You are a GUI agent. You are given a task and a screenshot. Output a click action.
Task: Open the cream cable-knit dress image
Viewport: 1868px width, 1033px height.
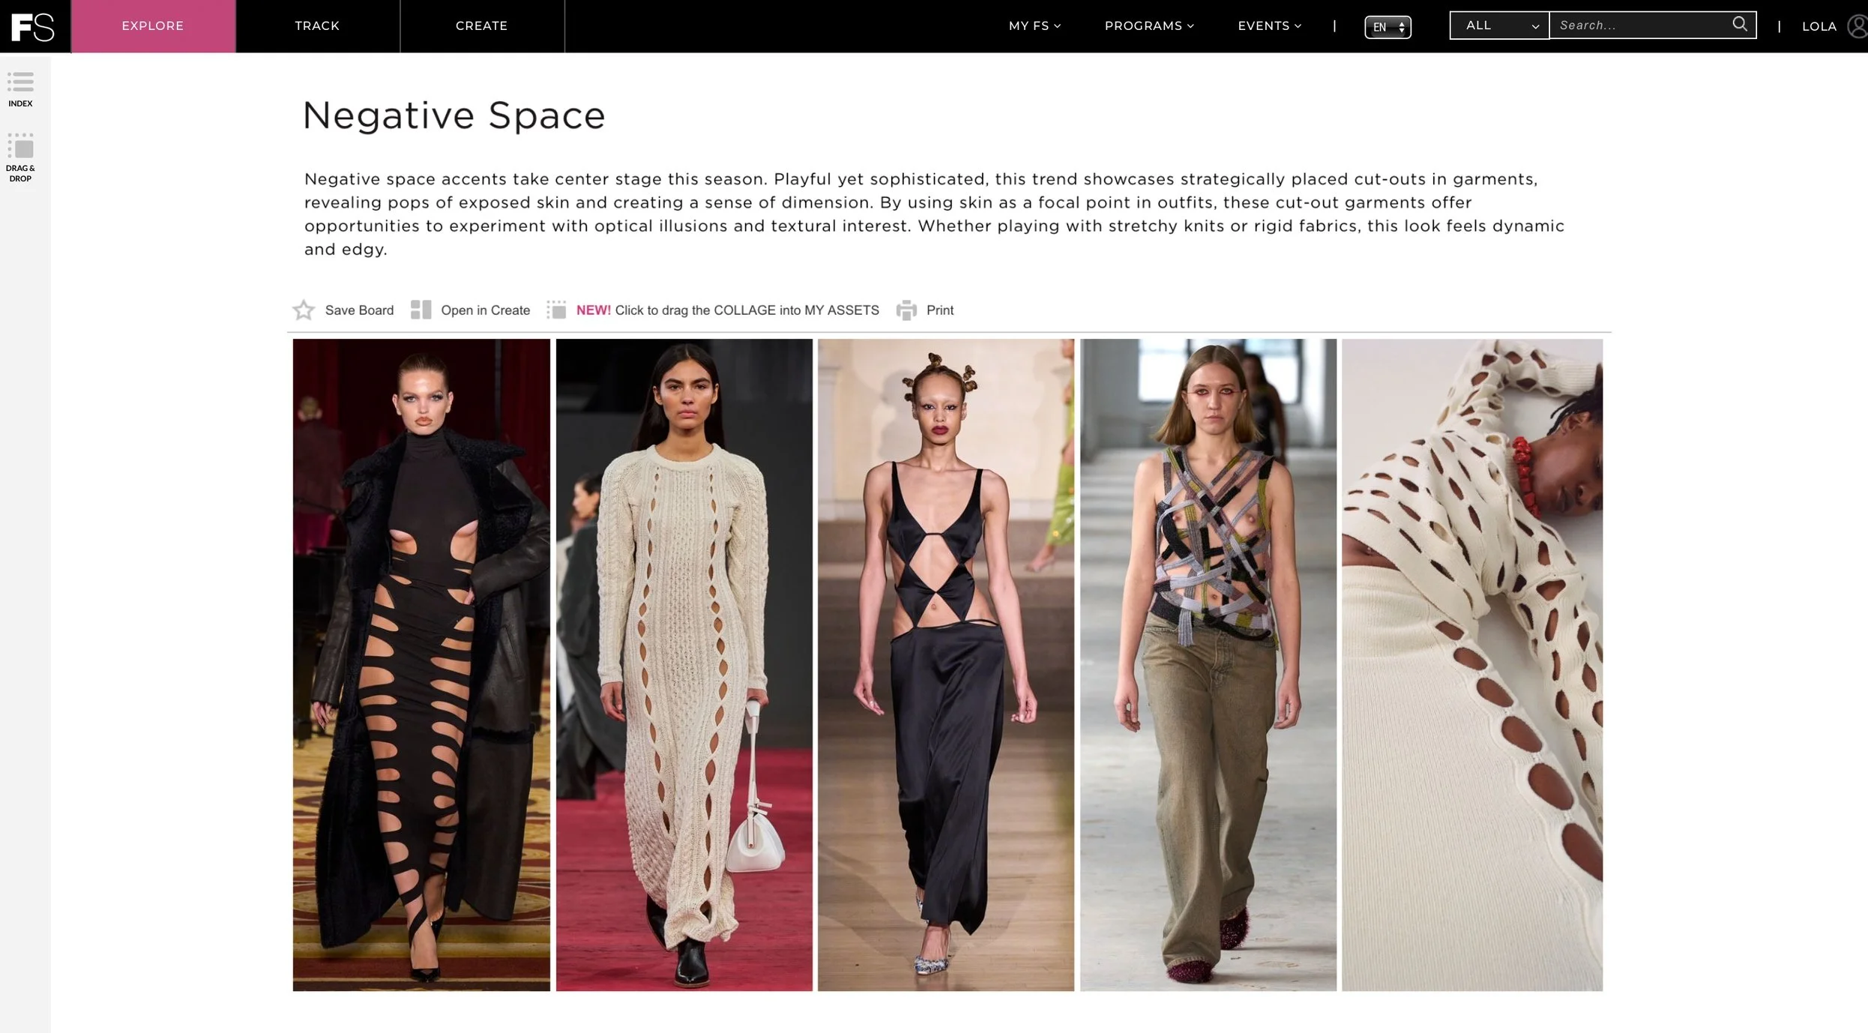[x=684, y=665]
